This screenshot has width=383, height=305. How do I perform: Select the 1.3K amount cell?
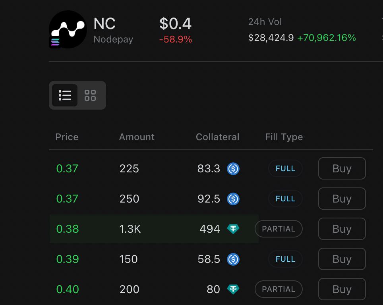(130, 229)
